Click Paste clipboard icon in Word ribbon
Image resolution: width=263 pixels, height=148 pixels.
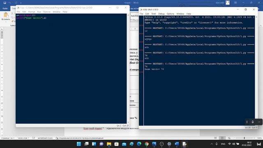pos(6,15)
